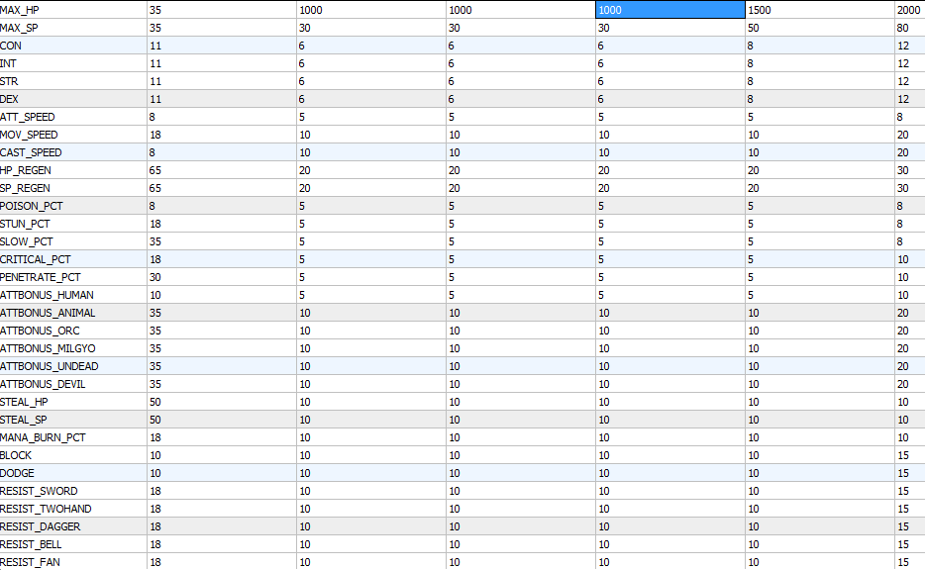The width and height of the screenshot is (925, 570).
Task: Click the 18 value in the CRITICAL_PCT row
Action: point(155,259)
